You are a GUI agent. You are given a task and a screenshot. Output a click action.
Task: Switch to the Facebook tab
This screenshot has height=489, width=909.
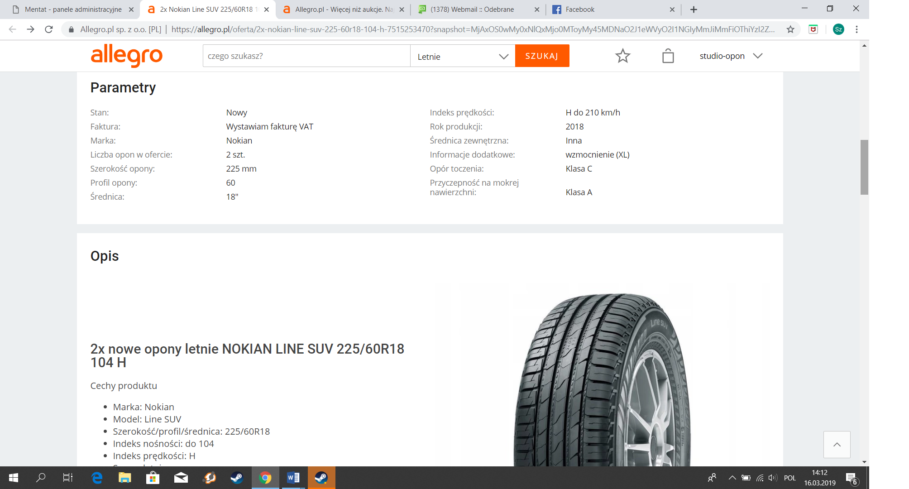point(579,9)
